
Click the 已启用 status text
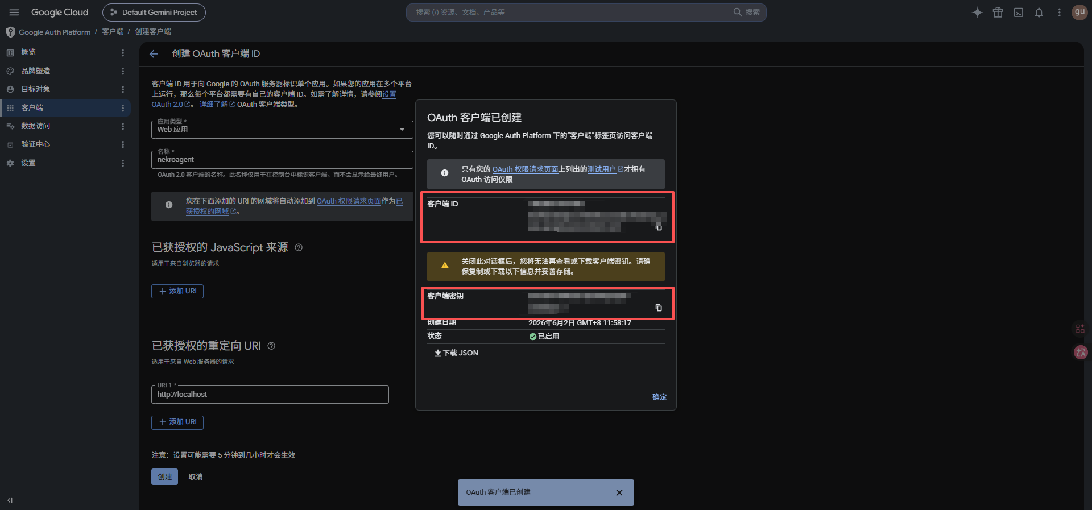coord(548,337)
